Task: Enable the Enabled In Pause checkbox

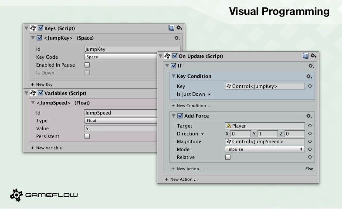Action: 87,65
